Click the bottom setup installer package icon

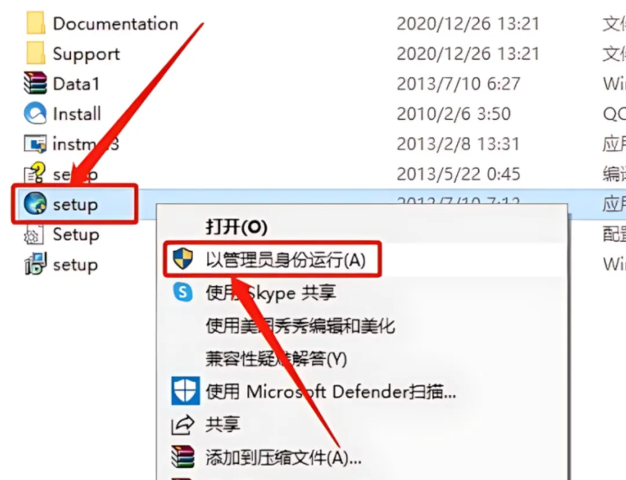pos(35,264)
